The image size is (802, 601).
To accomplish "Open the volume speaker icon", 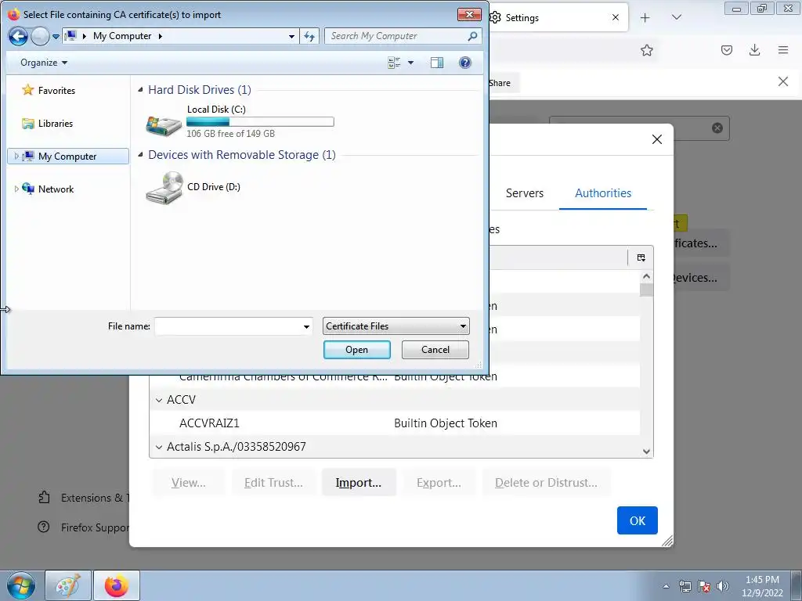I will (x=723, y=586).
